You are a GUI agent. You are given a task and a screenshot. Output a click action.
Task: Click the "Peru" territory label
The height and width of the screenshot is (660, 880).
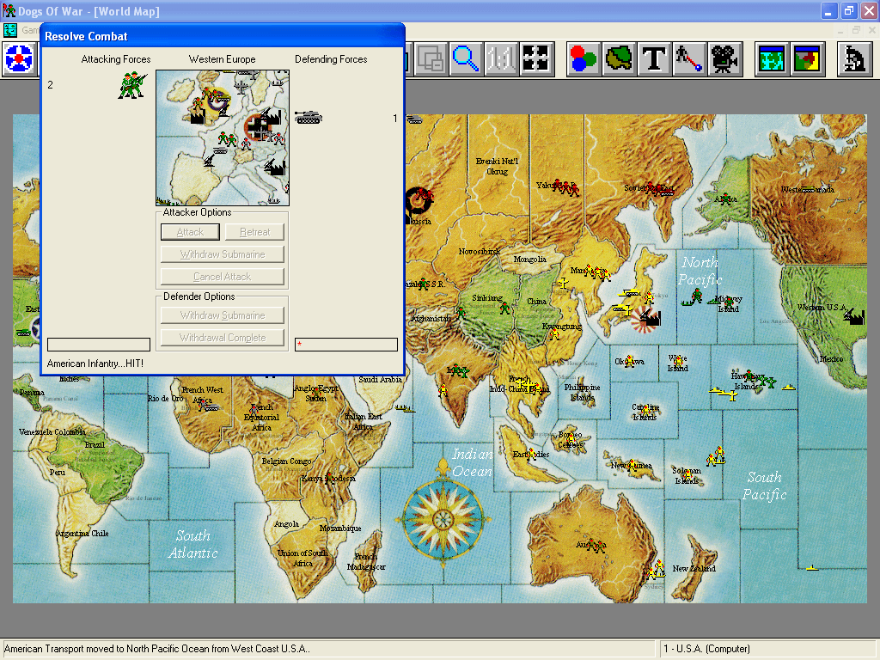coord(58,473)
